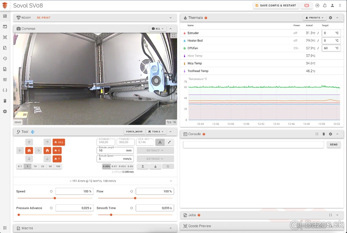347x233 pixels.
Task: Reset the Speed factor to default
Action: pos(51,191)
